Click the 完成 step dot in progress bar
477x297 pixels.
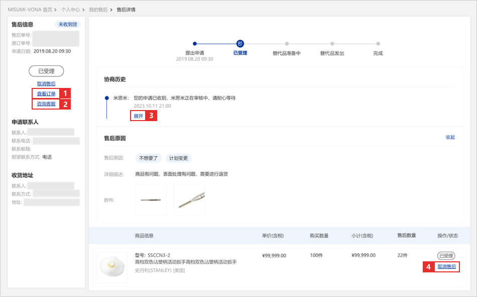click(378, 44)
